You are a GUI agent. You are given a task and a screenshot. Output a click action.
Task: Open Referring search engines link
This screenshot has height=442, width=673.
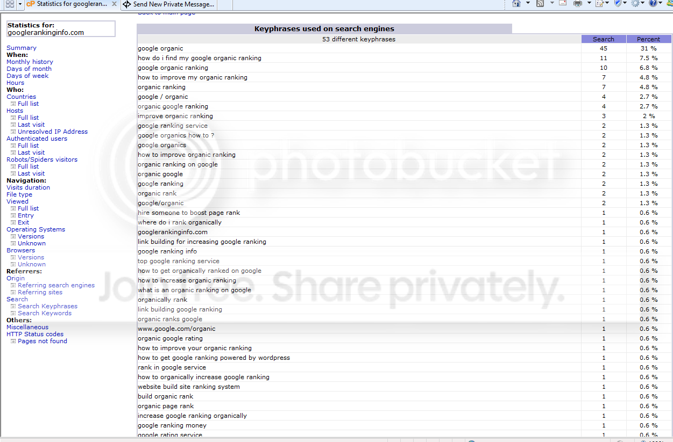click(56, 285)
